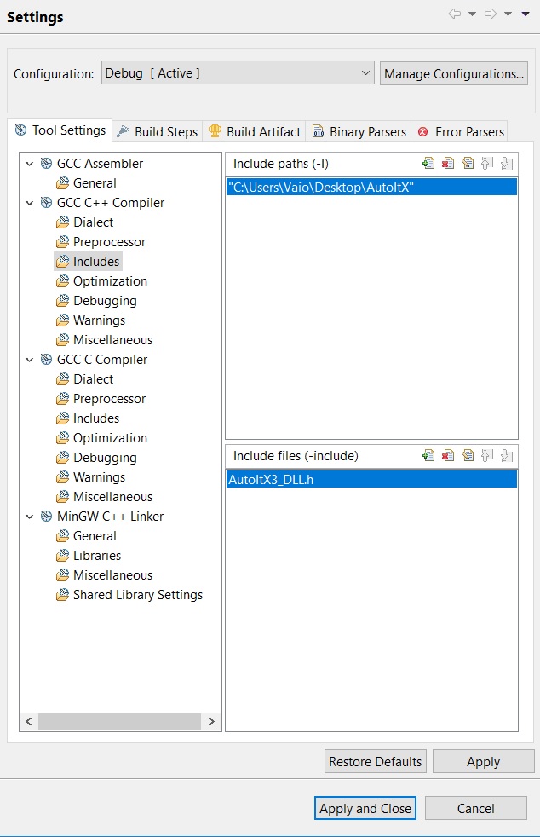Screen dimensions: 540x837
Task: Add an include path with the Add icon
Action: [428, 164]
